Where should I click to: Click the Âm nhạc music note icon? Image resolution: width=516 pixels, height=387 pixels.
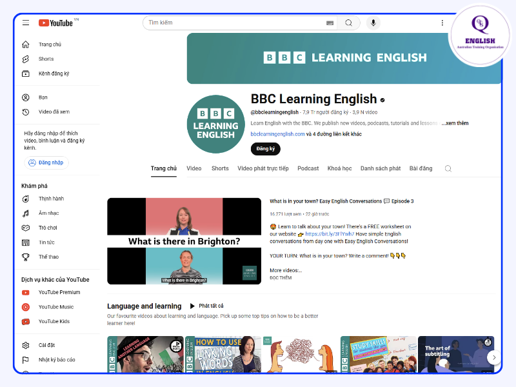click(x=26, y=213)
